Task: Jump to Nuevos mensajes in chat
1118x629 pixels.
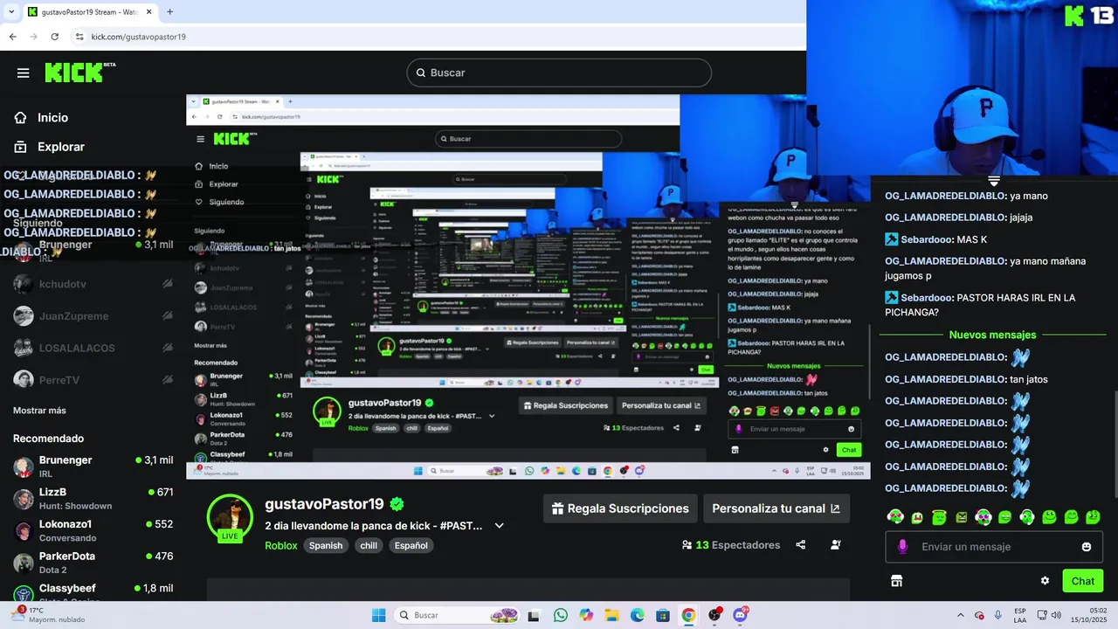Action: pyautogui.click(x=992, y=335)
